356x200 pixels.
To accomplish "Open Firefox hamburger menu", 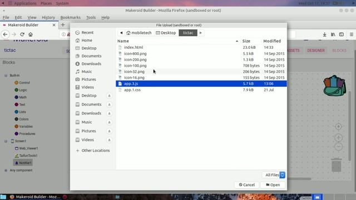I will pyautogui.click(x=351, y=34).
